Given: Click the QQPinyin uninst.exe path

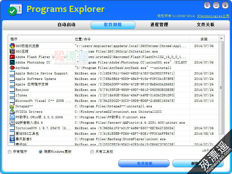Looking at the screenshot, I should pyautogui.click(x=130, y=123).
